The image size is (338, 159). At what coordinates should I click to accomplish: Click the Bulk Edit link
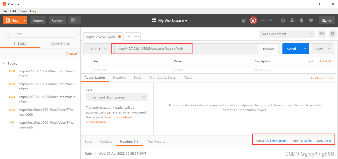(x=325, y=61)
